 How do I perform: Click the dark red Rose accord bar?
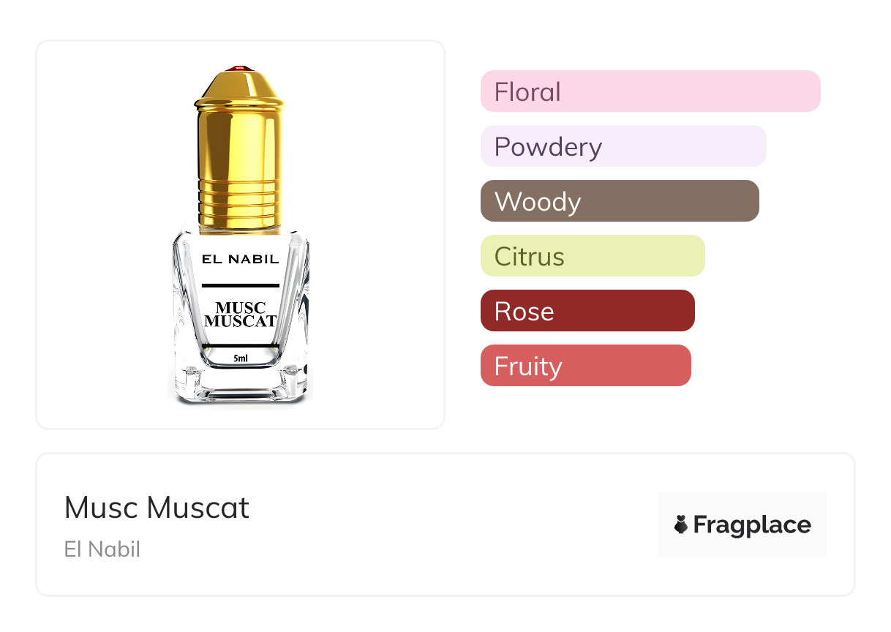(587, 311)
